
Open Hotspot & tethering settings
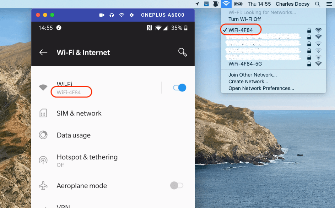87,157
